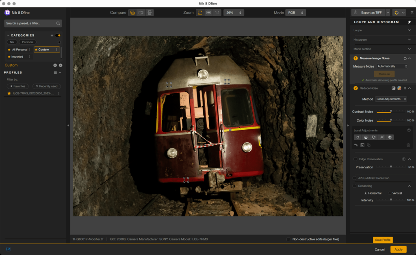The image size is (416, 255).
Task: Collapse the Categories section chevron
Action: (8, 35)
